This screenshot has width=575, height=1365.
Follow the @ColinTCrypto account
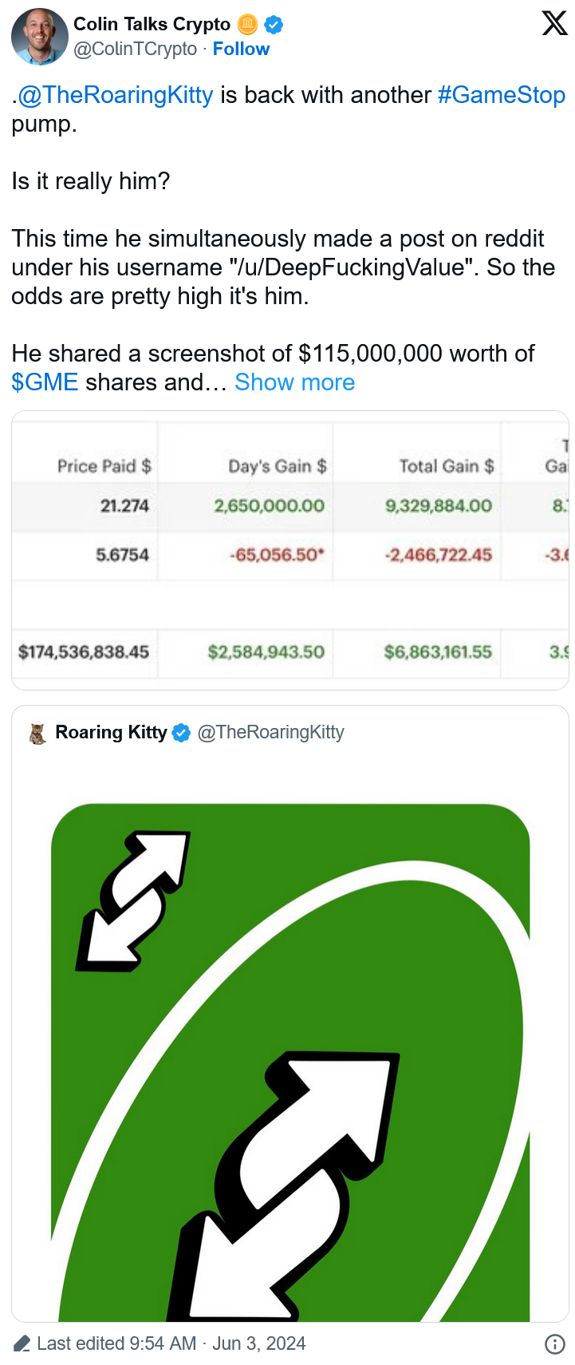click(241, 49)
